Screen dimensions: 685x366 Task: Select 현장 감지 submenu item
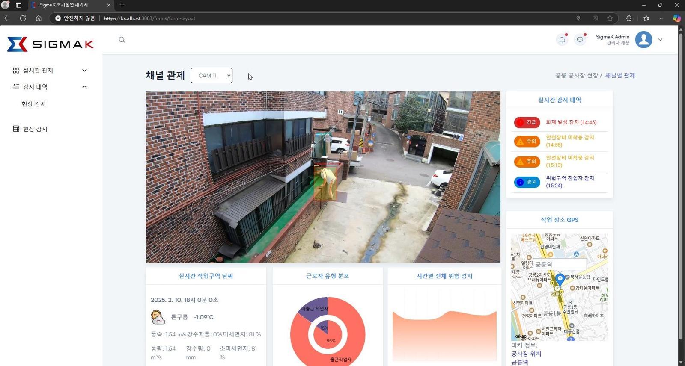34,104
